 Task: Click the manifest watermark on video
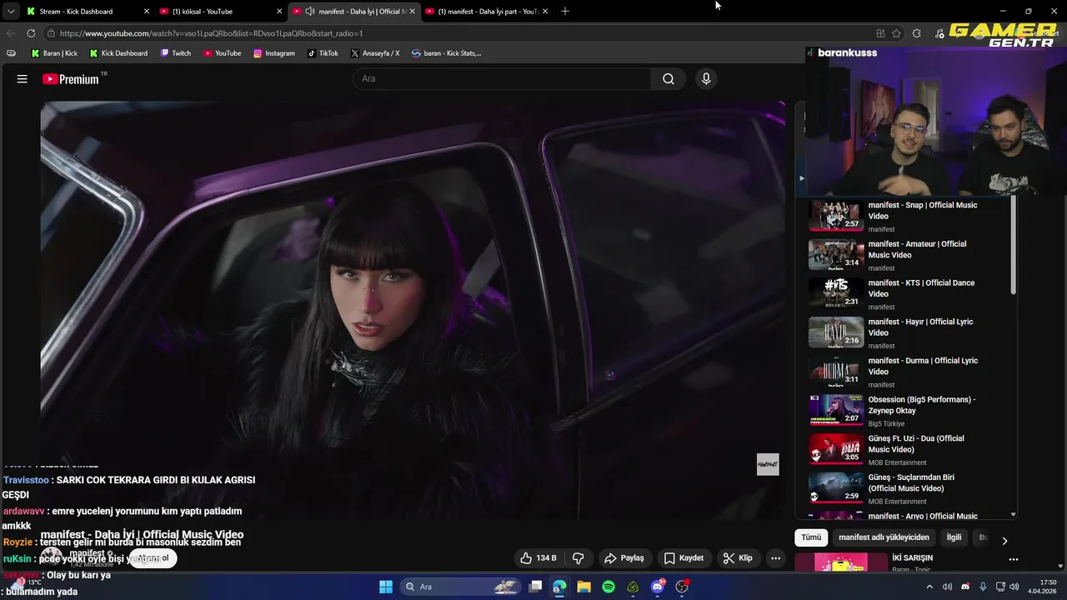tap(768, 464)
